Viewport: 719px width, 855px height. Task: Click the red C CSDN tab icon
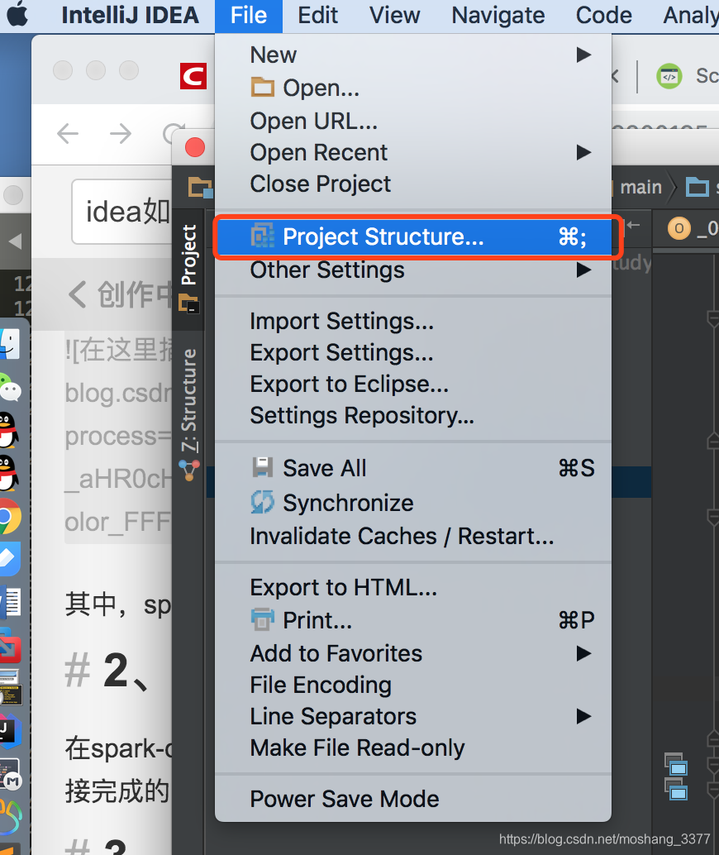(x=193, y=76)
